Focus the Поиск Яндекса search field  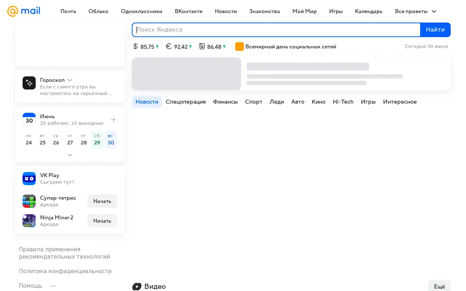click(x=276, y=30)
